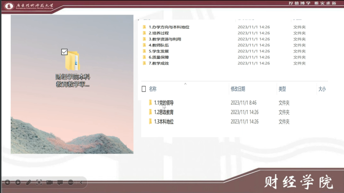Collapse the slideshow toolbar with the chevron
Image resolution: width=344 pixels, height=193 pixels.
click(81, 182)
